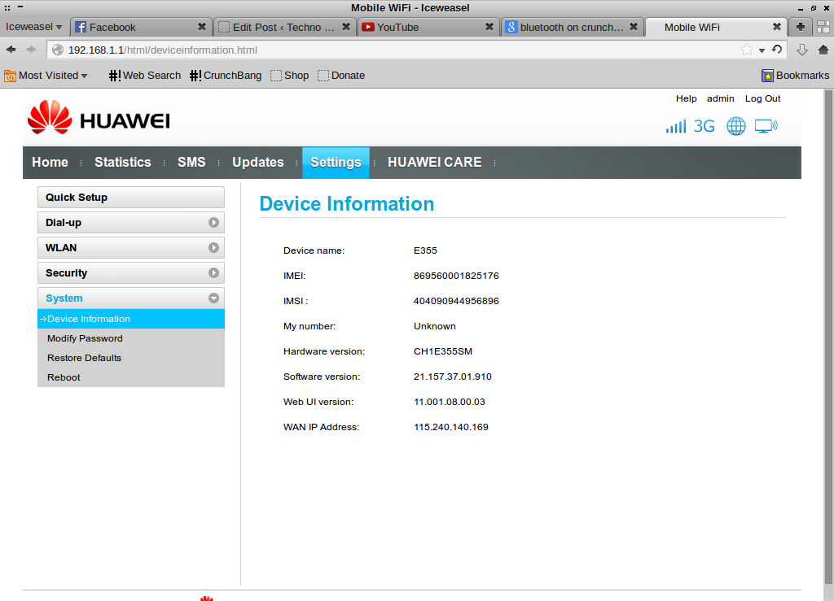
Task: Close the YouTube tab
Action: [x=489, y=27]
